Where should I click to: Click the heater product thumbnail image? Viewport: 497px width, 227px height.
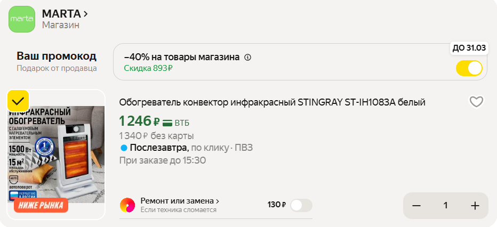[x=55, y=155]
